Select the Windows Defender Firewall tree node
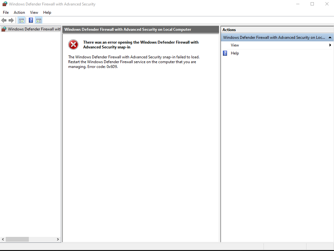334x251 pixels. (x=30, y=29)
